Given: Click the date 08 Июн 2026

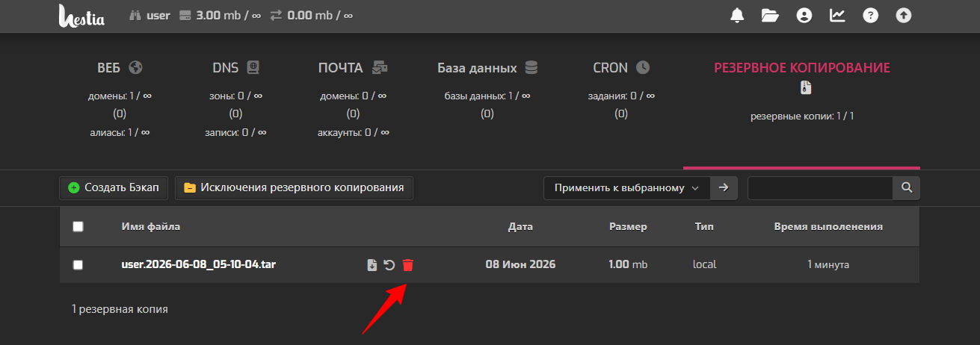Looking at the screenshot, I should 520,264.
